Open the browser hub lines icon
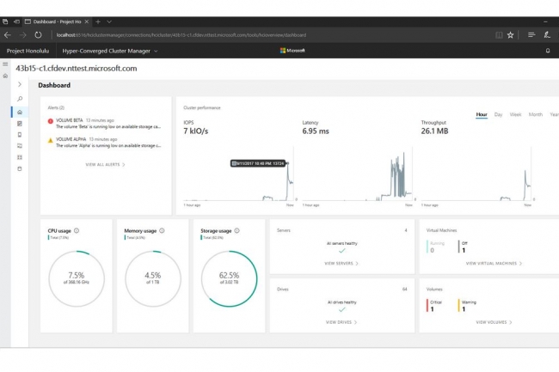559x372 pixels. pyautogui.click(x=531, y=35)
